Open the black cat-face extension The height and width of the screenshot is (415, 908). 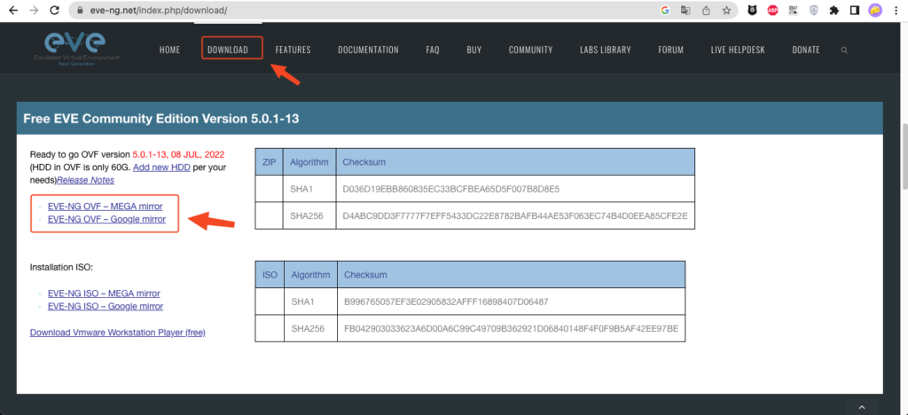point(752,10)
